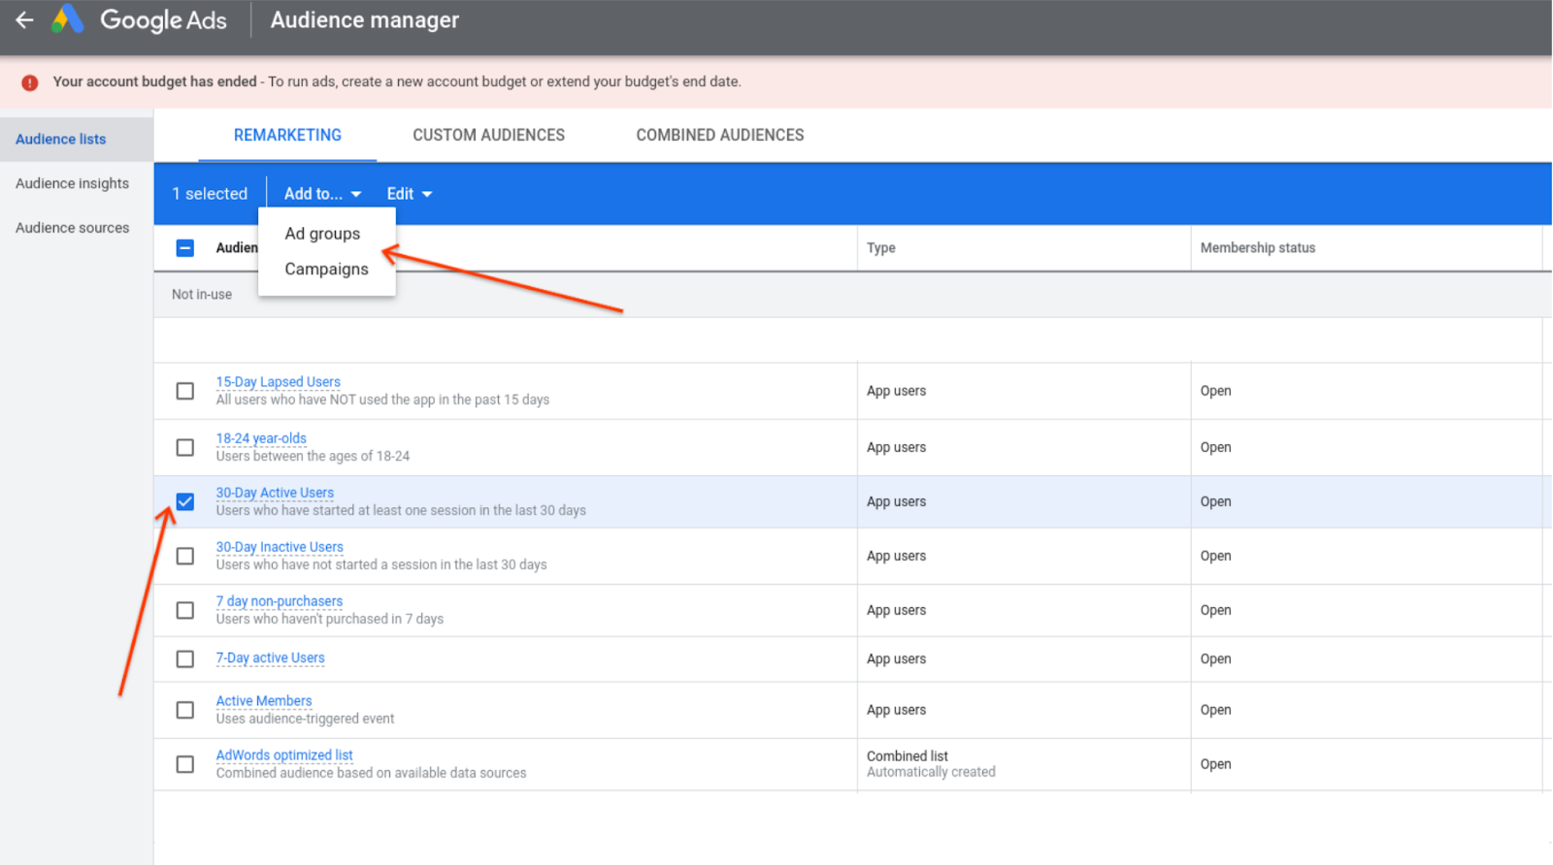The height and width of the screenshot is (865, 1553).
Task: Choose Ad groups from the menu
Action: [x=322, y=234]
